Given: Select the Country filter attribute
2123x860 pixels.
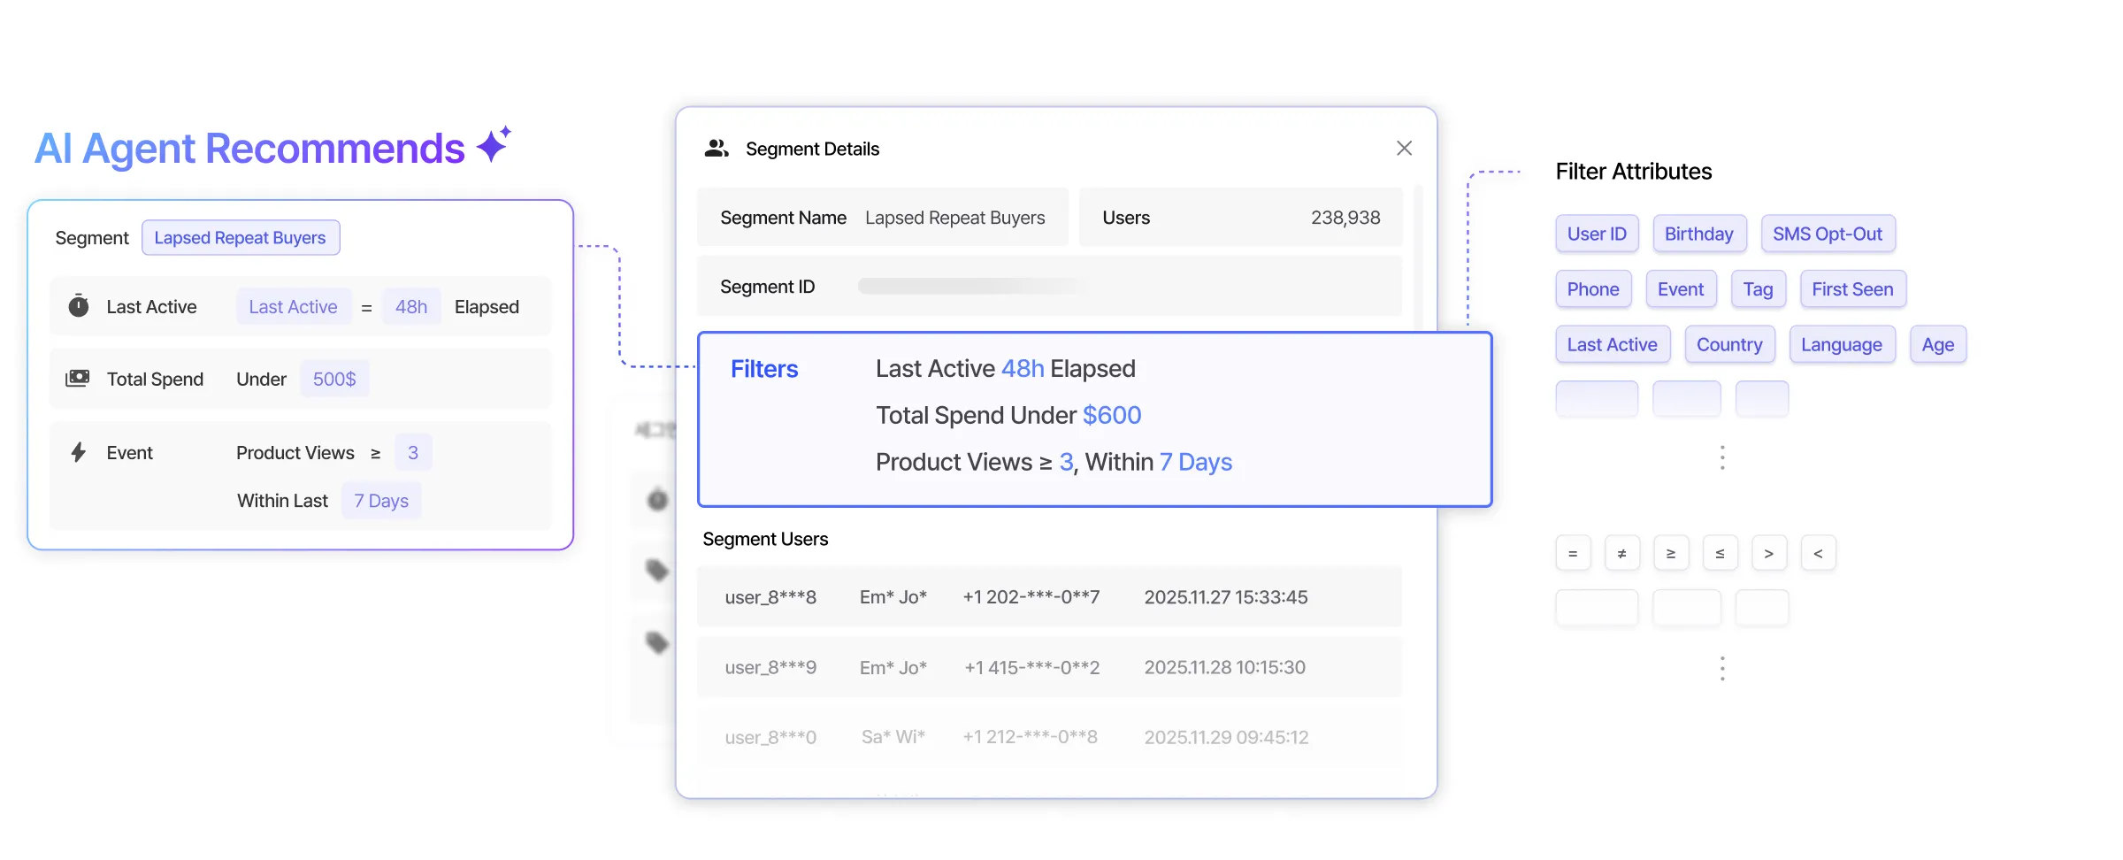Looking at the screenshot, I should pos(1729,345).
